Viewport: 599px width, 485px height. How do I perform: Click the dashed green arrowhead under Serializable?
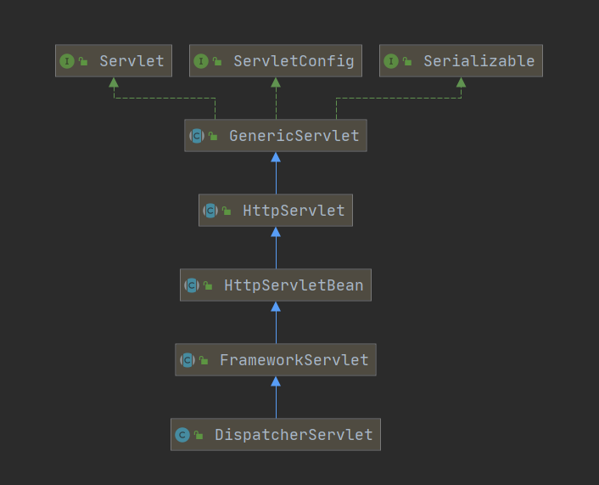pos(461,82)
